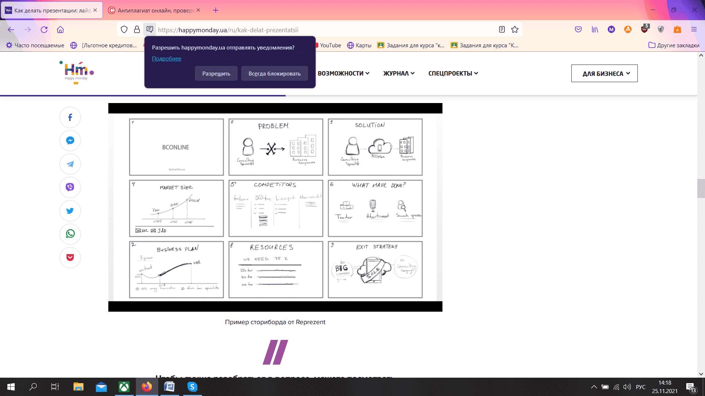Open Word from the taskbar
705x396 pixels.
[x=169, y=387]
